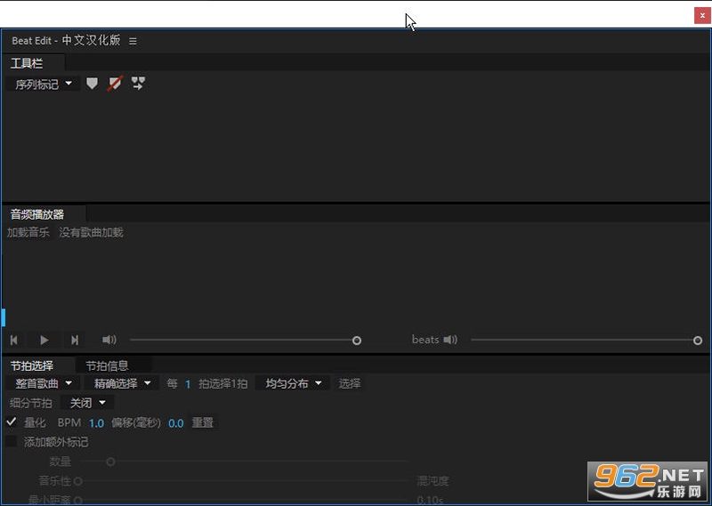The height and width of the screenshot is (506, 712).
Task: Skip to end of the song
Action: point(75,340)
